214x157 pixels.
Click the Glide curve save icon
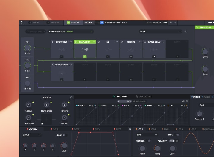pos(116,106)
